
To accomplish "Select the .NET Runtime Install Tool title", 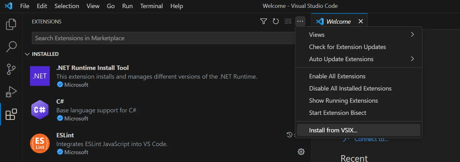I will click(93, 68).
